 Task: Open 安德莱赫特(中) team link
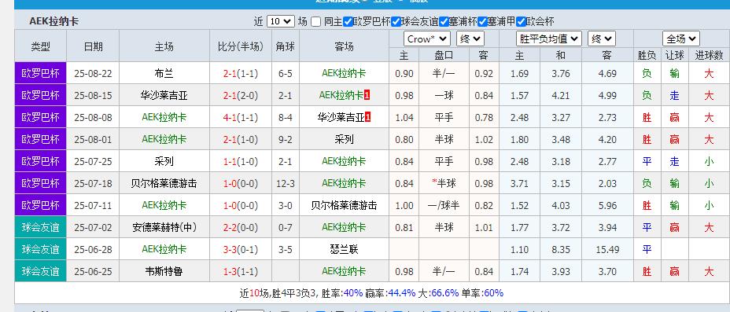164,227
